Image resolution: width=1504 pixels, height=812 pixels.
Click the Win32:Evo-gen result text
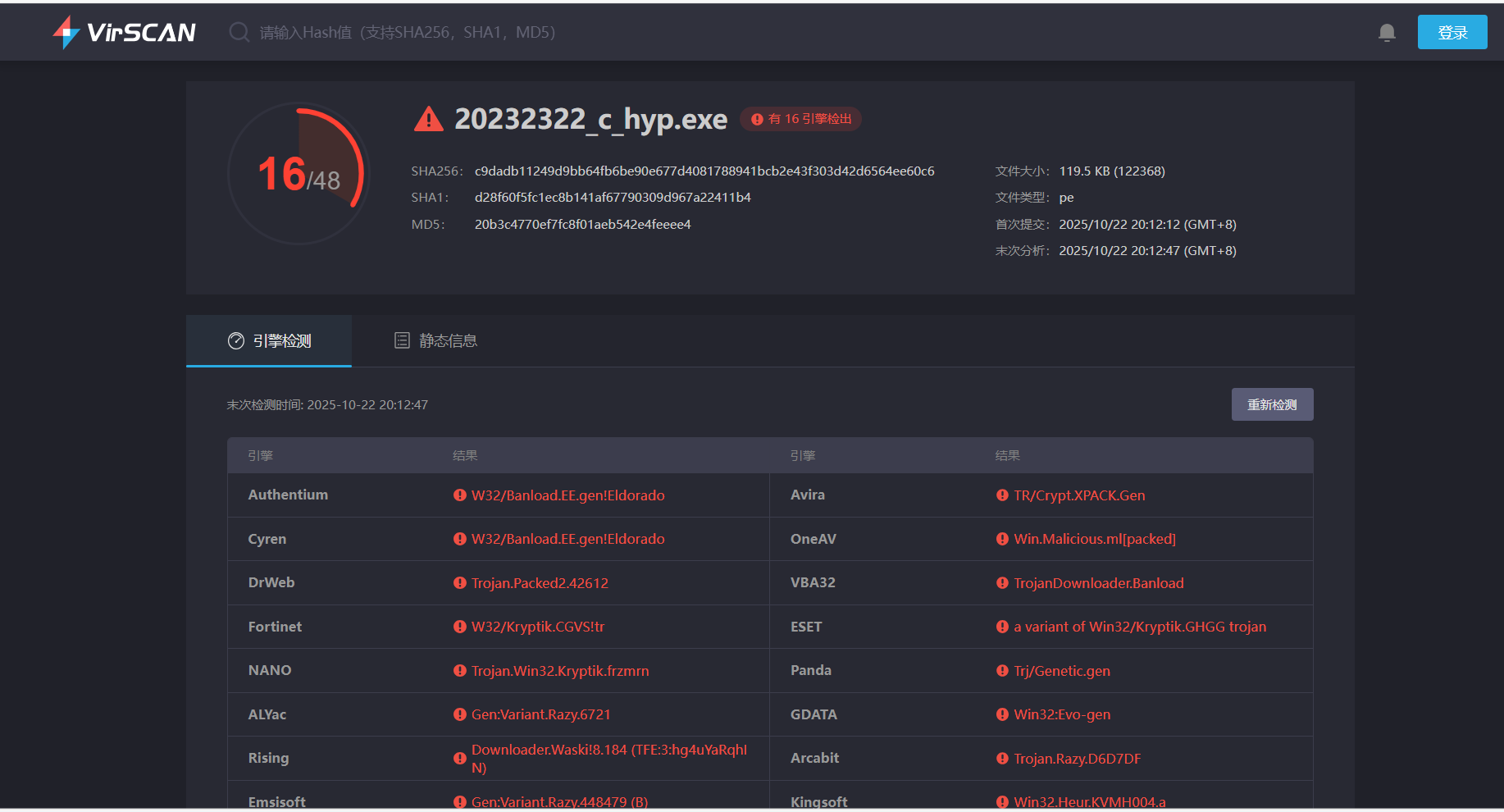1062,714
